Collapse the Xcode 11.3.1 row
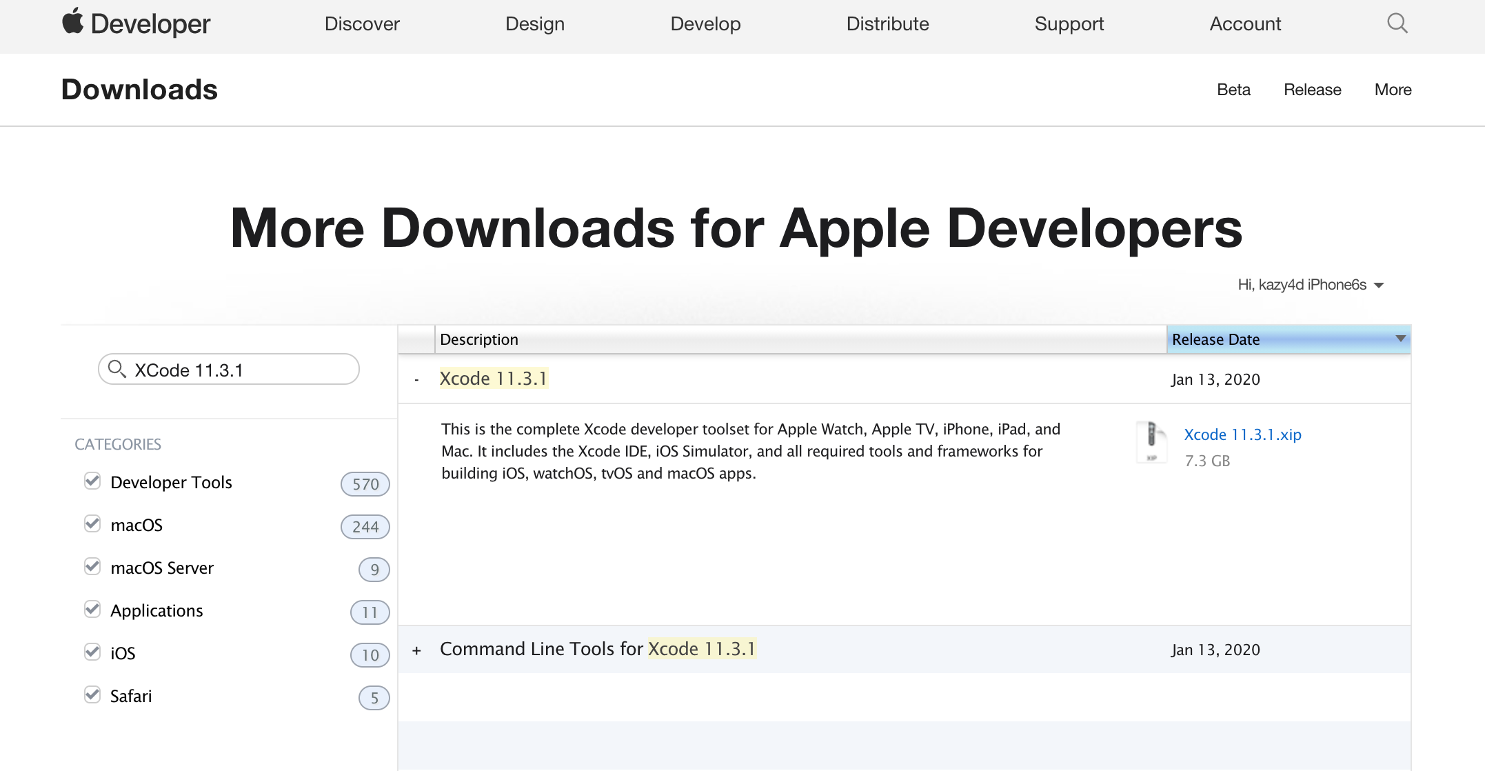This screenshot has height=771, width=1485. coord(416,379)
